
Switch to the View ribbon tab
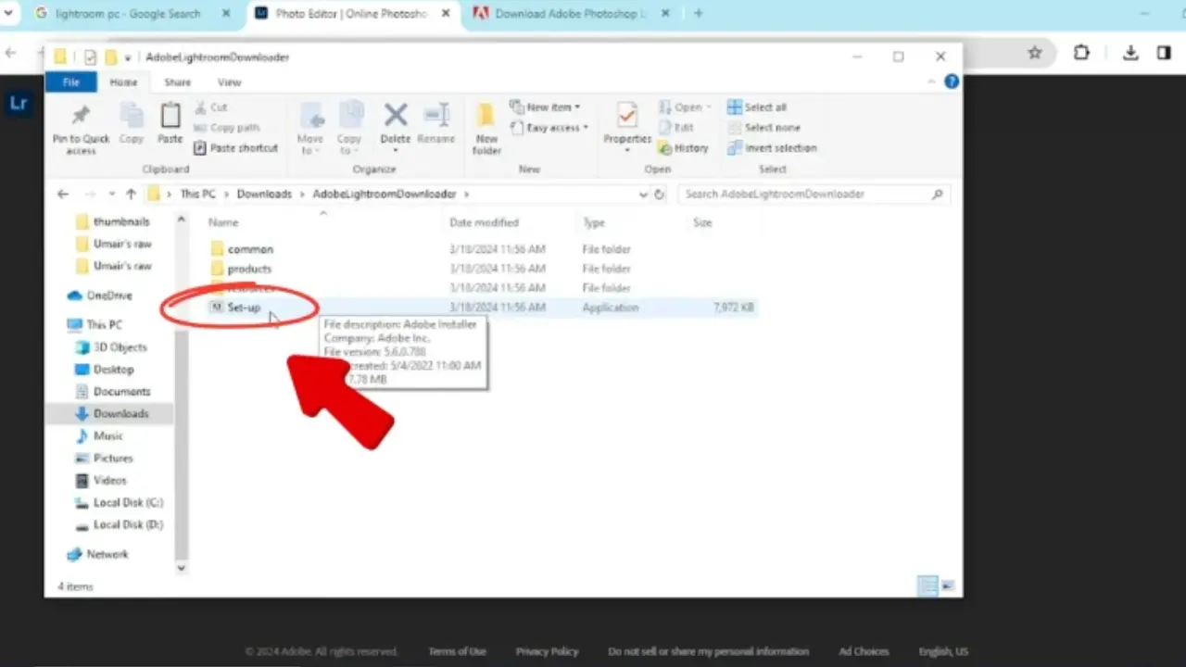(x=229, y=82)
